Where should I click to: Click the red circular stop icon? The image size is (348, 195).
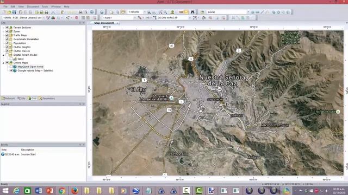77,18
